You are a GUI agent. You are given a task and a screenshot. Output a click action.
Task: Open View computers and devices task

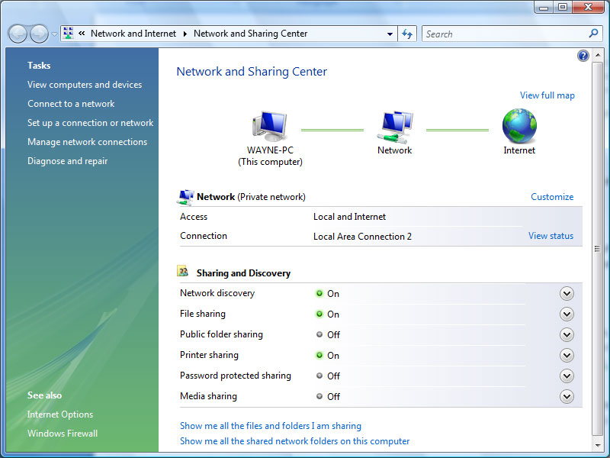pos(85,85)
